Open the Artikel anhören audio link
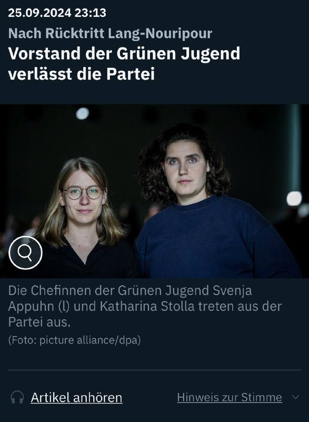Viewport: 309px width, 422px height. point(76,398)
